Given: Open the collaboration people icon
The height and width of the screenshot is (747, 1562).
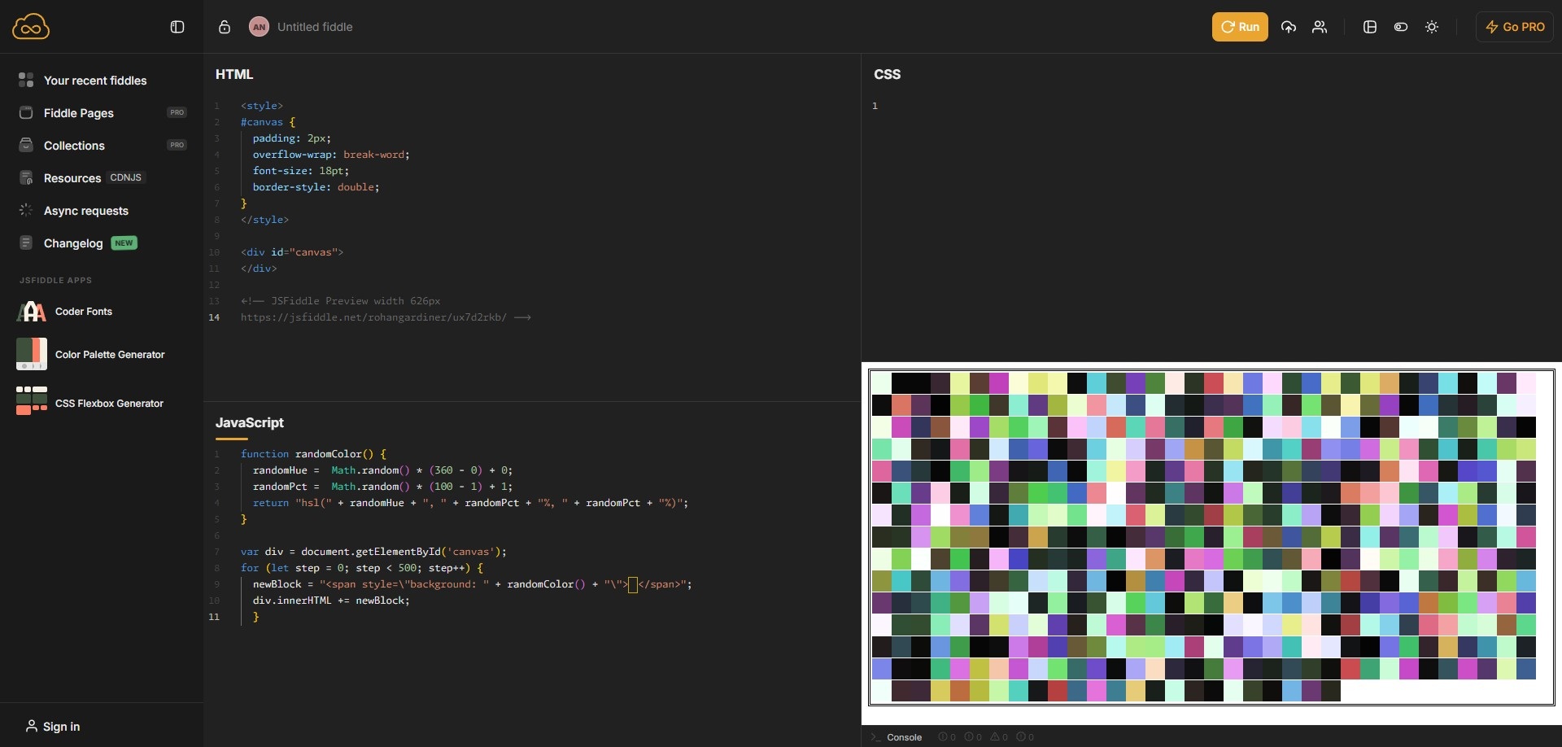Looking at the screenshot, I should pos(1320,27).
